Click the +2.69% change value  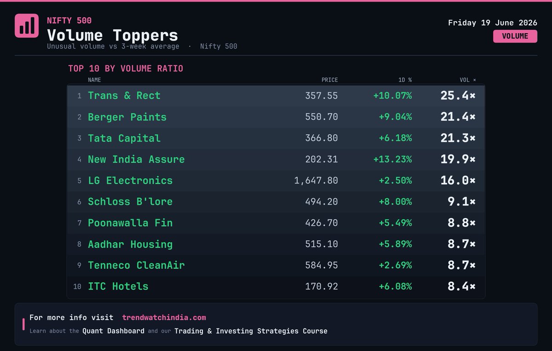tap(395, 265)
